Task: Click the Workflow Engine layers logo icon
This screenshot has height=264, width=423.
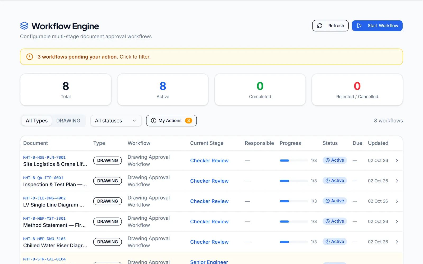Action: [24, 26]
